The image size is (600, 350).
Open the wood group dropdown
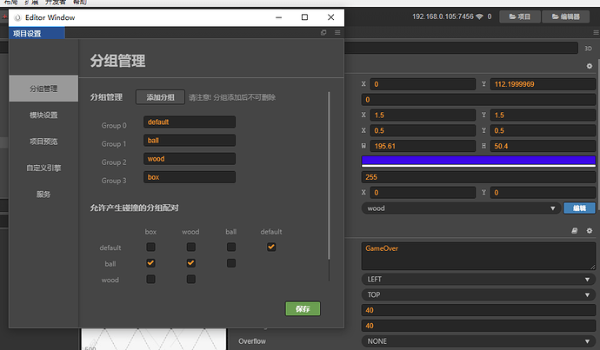(461, 208)
